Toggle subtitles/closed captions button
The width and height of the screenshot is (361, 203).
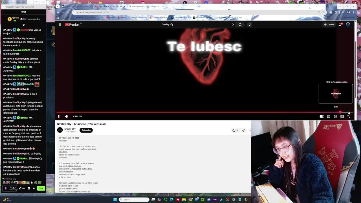pyautogui.click(x=329, y=116)
